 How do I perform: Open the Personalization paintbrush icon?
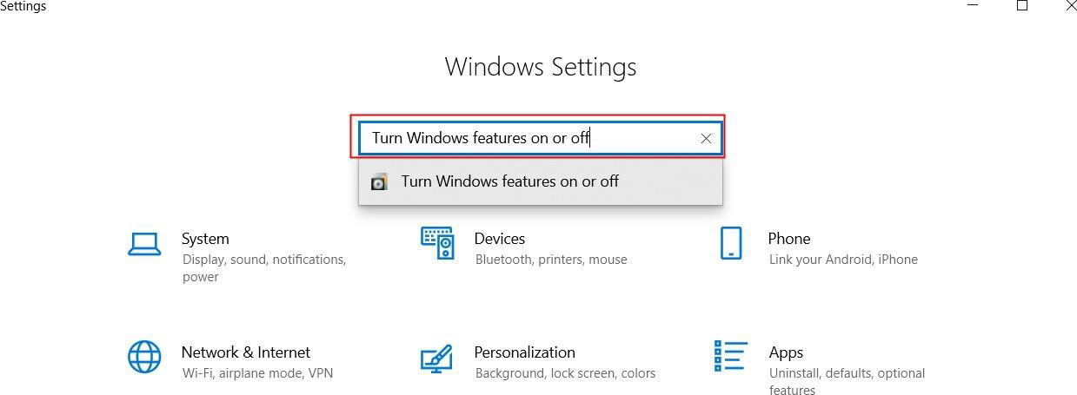[x=436, y=357]
